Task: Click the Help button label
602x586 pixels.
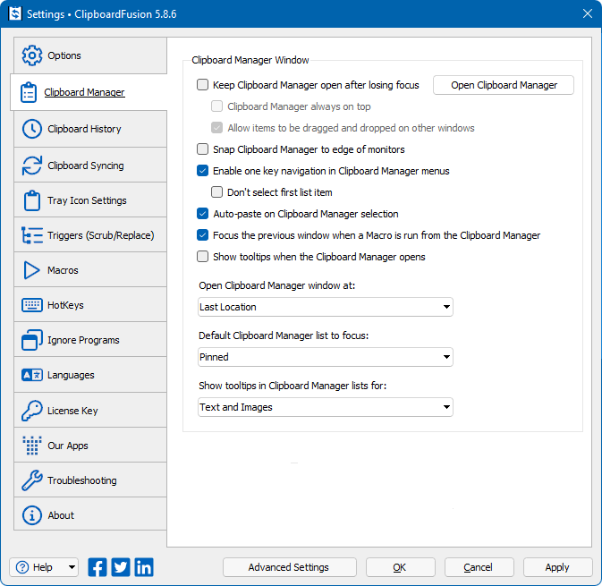Action: pyautogui.click(x=42, y=567)
